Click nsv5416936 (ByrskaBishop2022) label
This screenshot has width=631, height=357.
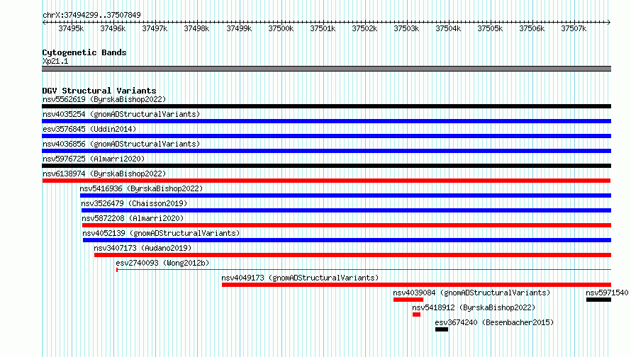click(x=141, y=188)
